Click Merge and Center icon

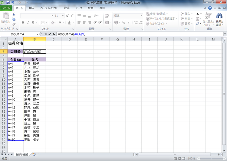(x=107, y=22)
